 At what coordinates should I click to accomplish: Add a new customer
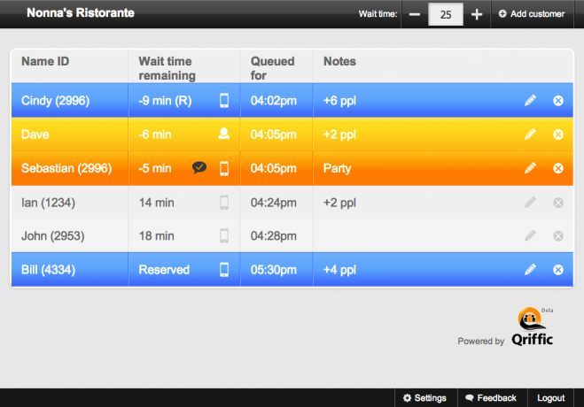click(532, 14)
